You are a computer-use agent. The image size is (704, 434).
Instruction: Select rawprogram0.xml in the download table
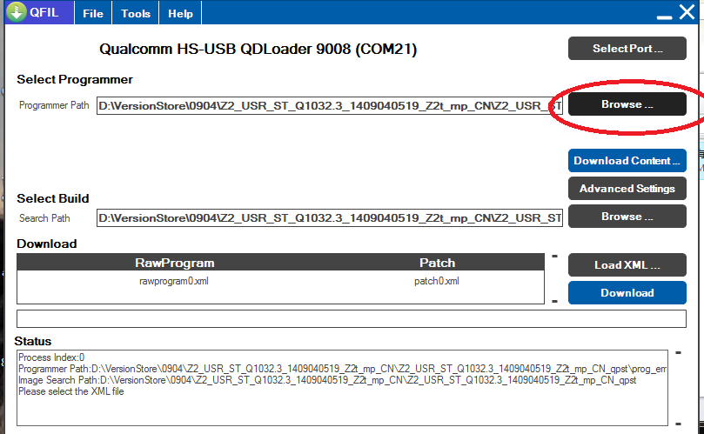pyautogui.click(x=174, y=281)
